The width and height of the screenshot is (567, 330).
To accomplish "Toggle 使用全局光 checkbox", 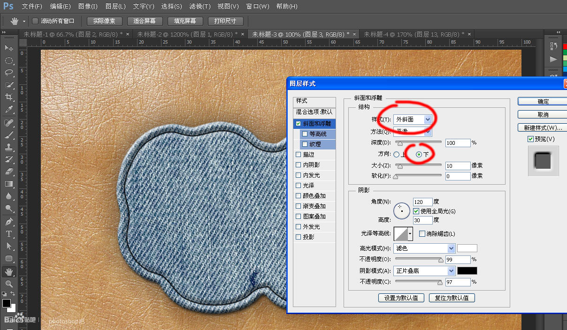I will (416, 211).
